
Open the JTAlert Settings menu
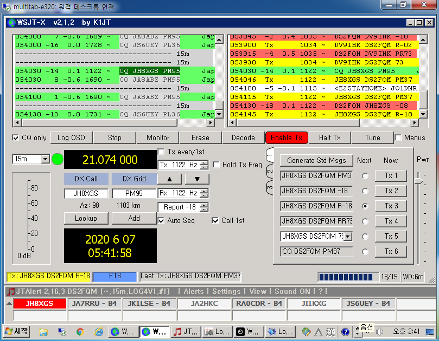(x=226, y=292)
